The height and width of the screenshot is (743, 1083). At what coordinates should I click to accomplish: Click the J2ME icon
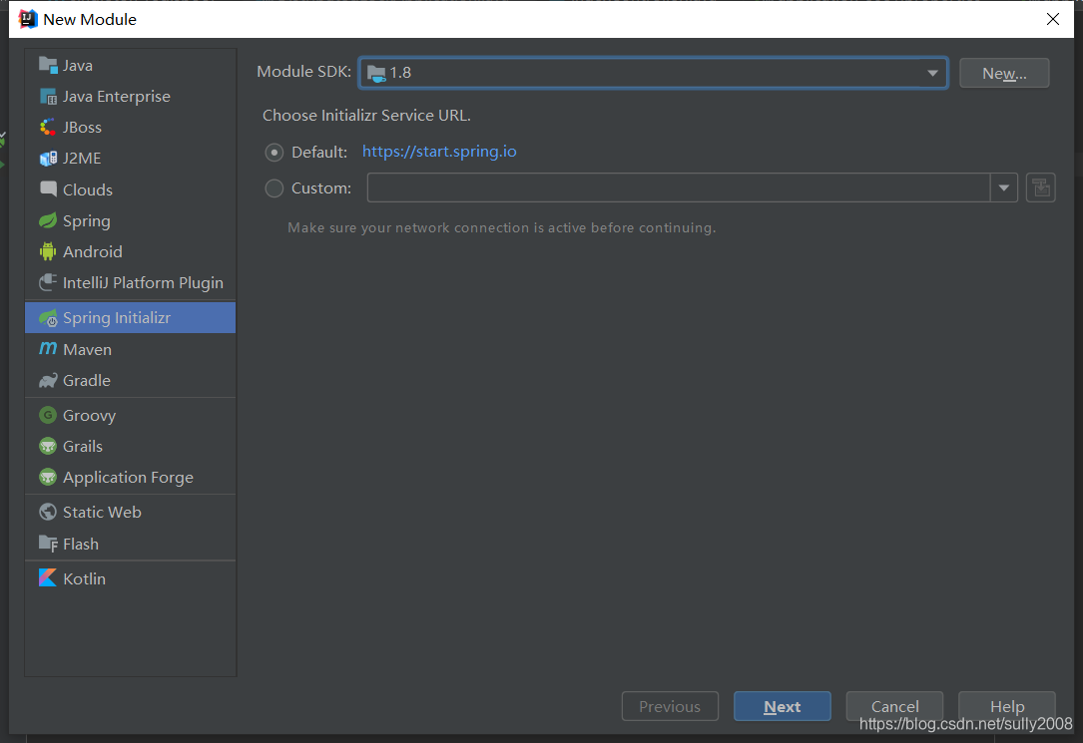(x=48, y=158)
